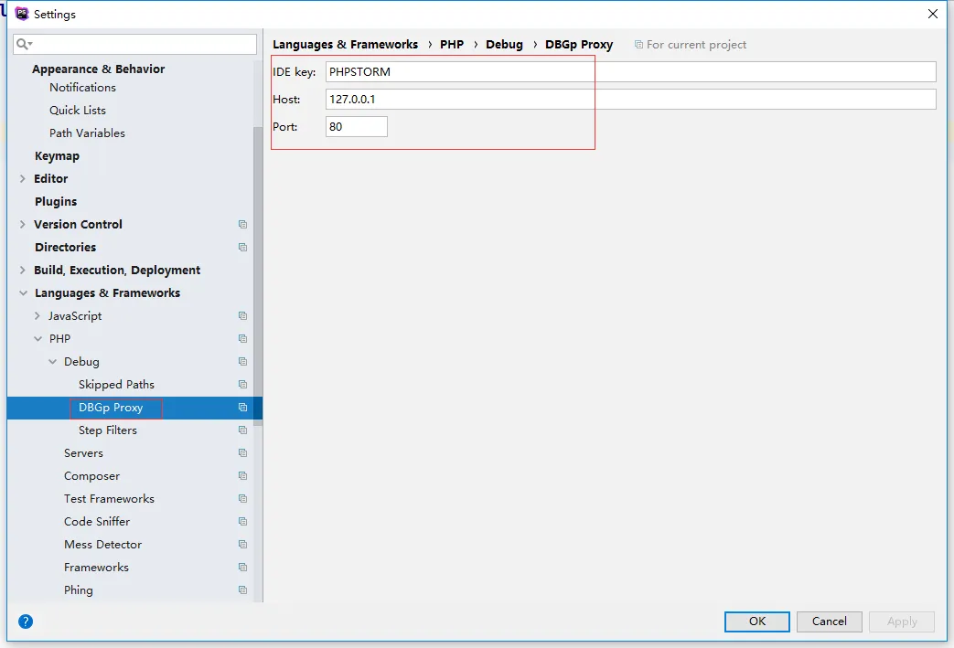Click project-level icon beside Version Control
Screen dimensions: 954x648
[242, 225]
